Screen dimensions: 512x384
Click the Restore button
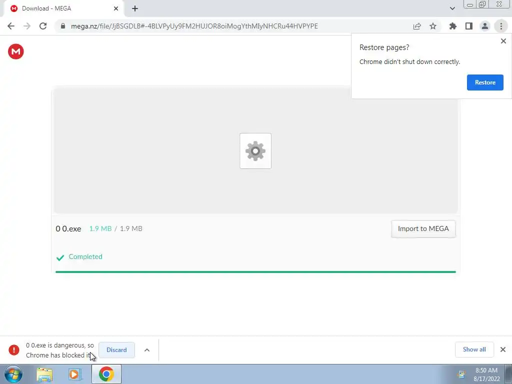(485, 82)
